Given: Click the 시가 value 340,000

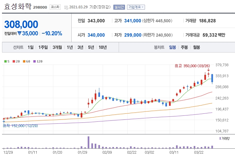Looking at the screenshot, I should [96, 35].
